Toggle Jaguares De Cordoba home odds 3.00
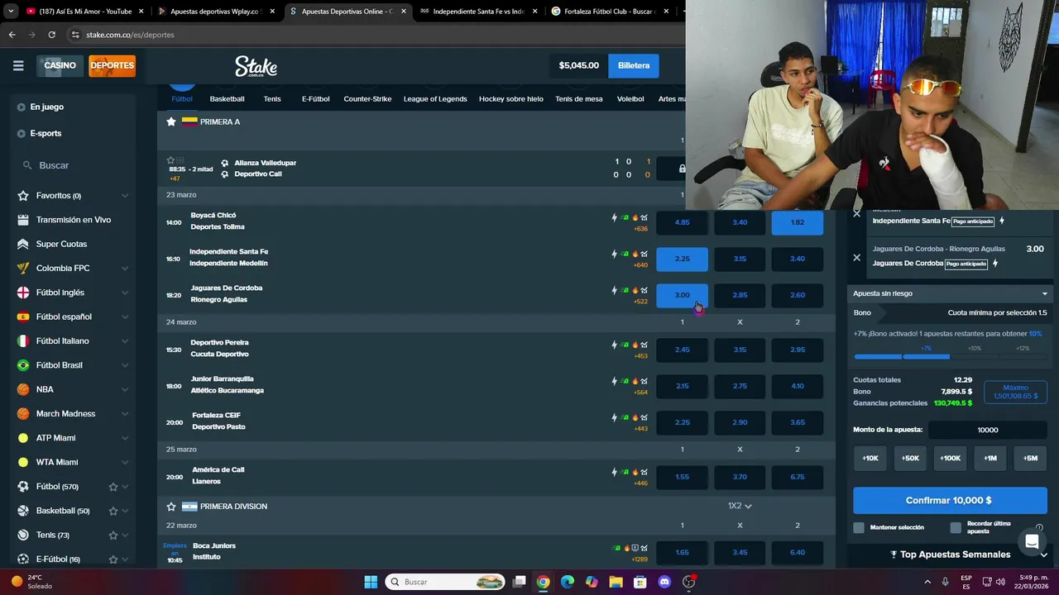This screenshot has height=595, width=1059. (x=682, y=295)
